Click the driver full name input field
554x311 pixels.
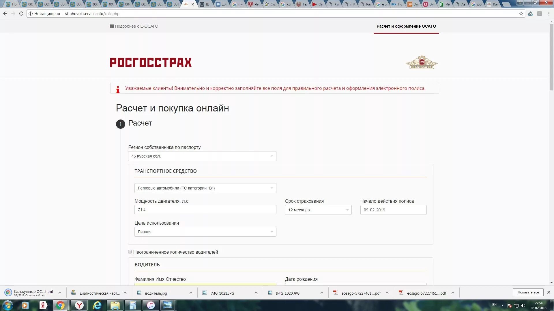point(205,284)
